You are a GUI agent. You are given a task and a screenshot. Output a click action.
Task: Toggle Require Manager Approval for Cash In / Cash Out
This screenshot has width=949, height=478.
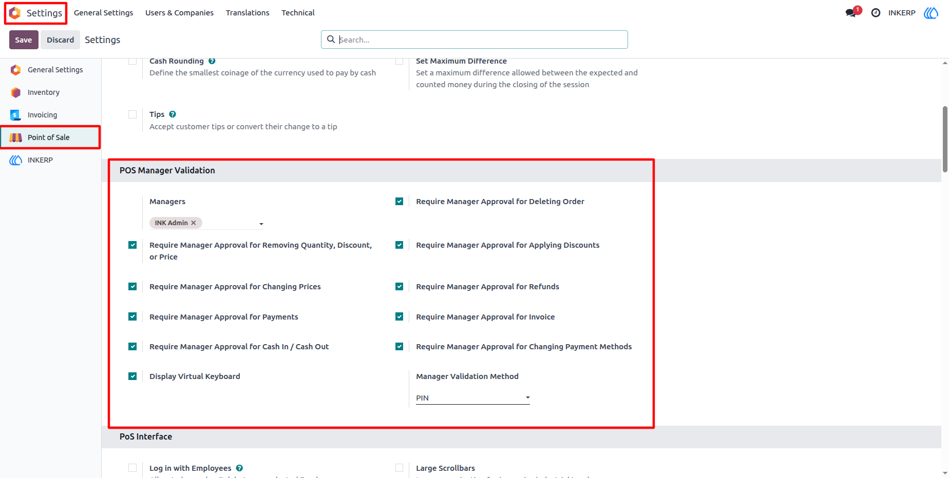click(x=132, y=347)
